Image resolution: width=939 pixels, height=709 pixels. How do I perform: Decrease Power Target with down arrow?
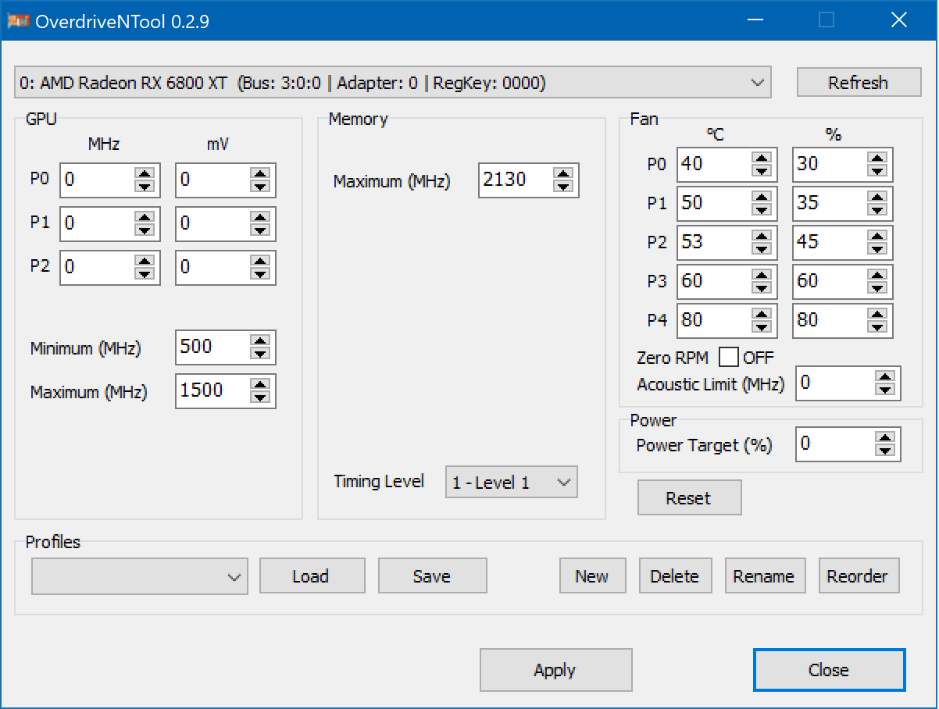885,451
